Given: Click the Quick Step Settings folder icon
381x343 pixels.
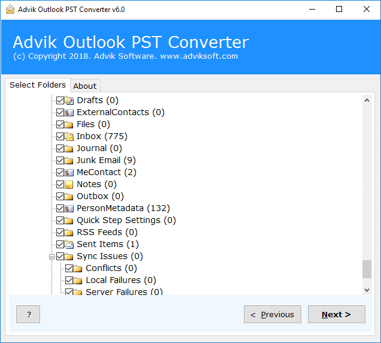Looking at the screenshot, I should [x=69, y=221].
